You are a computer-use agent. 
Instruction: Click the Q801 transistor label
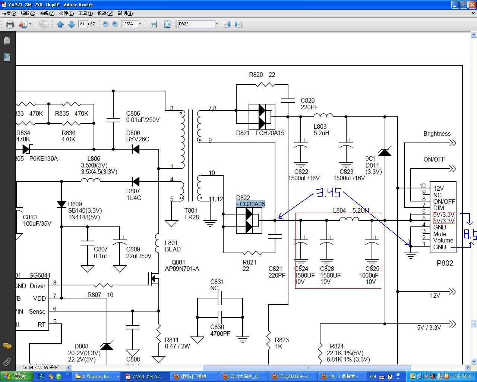(178, 262)
